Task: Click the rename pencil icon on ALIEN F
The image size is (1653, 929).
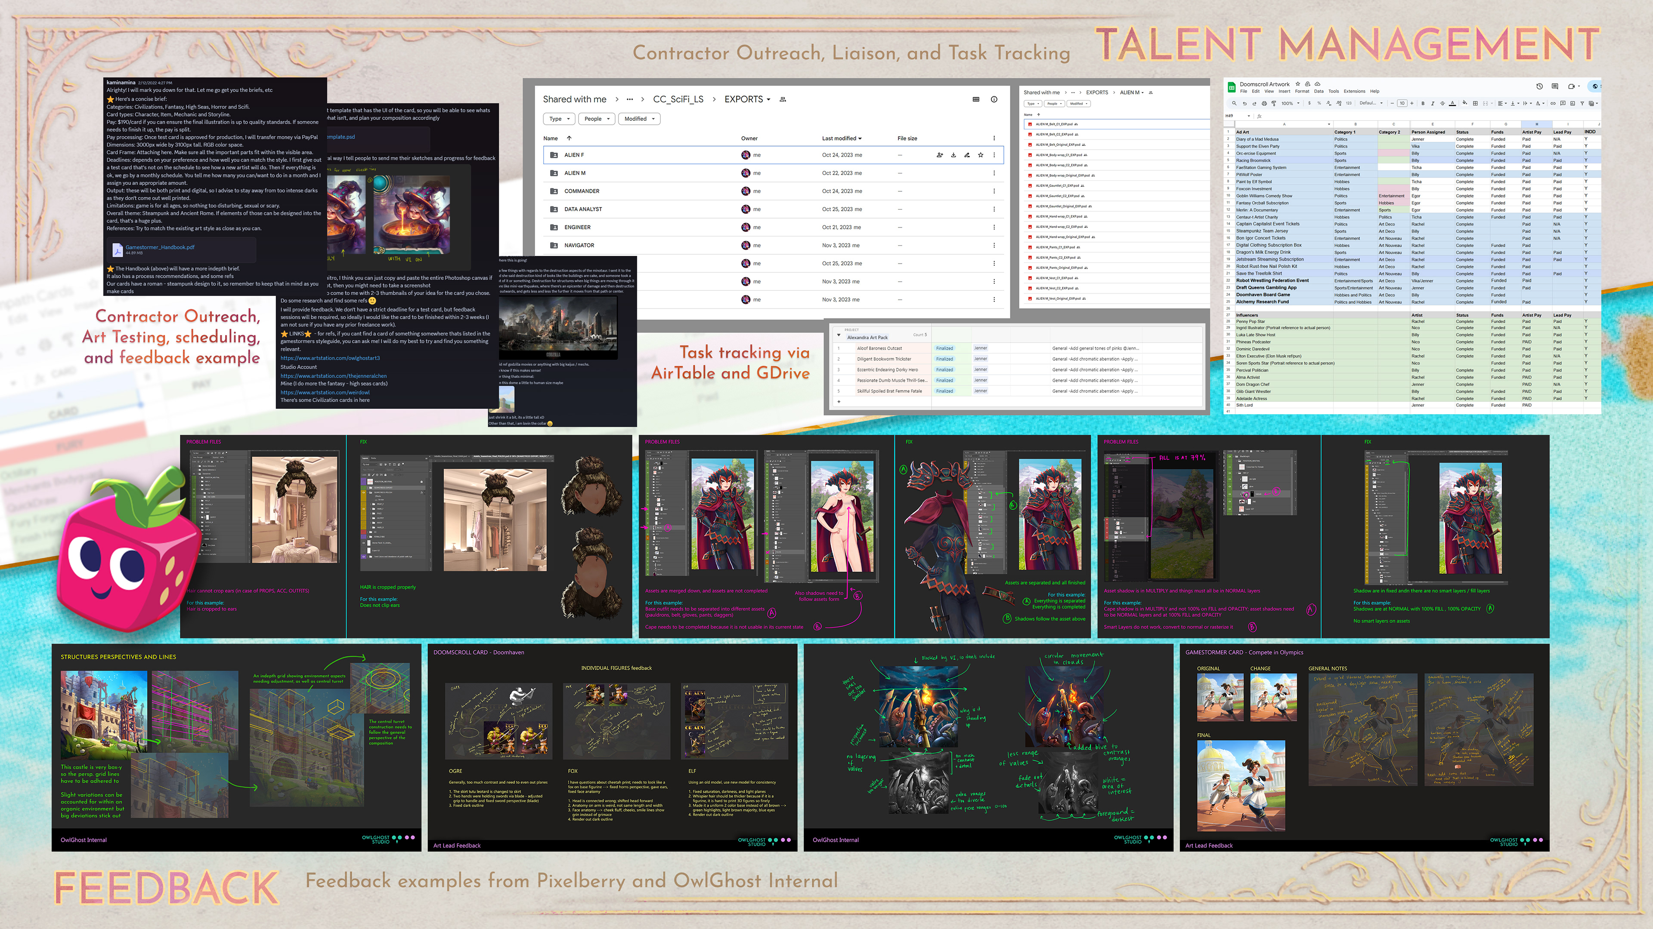Action: [x=967, y=155]
